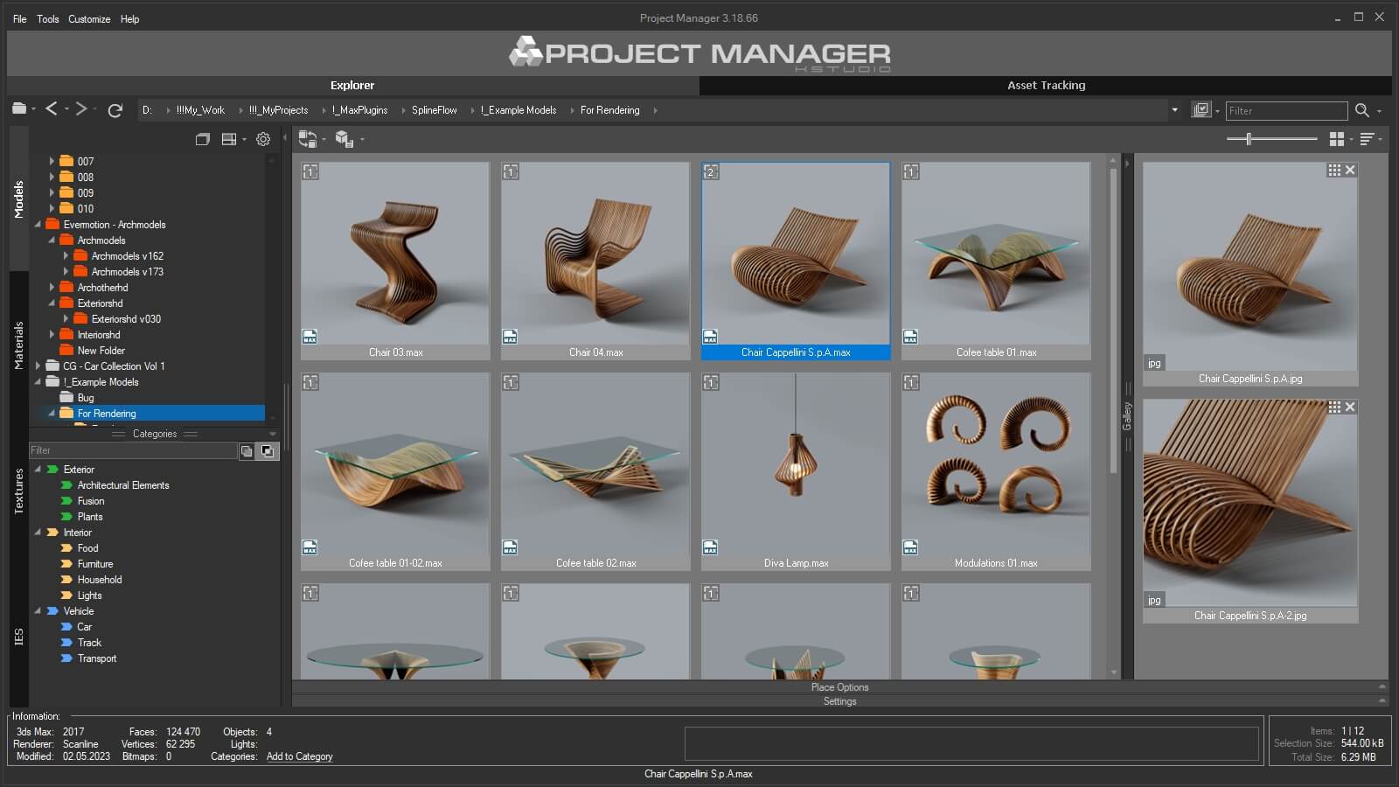
Task: Open the Customize menu
Action: click(89, 18)
